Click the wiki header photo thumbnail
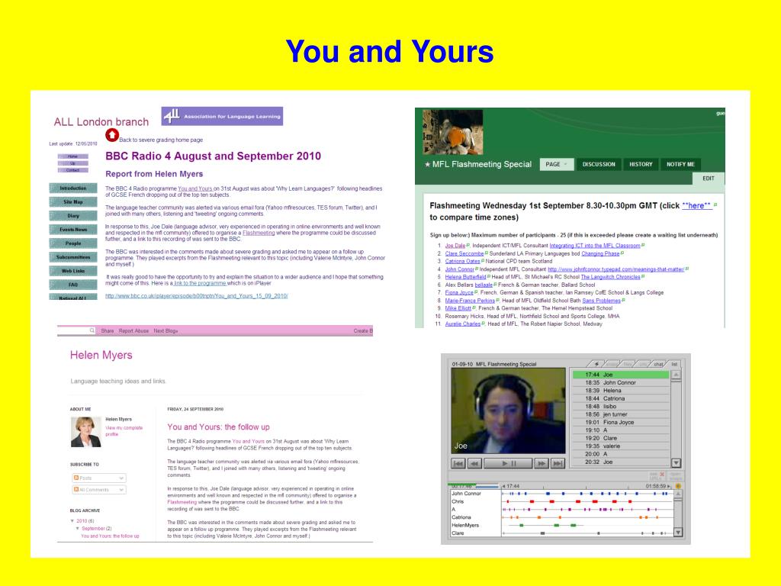The image size is (781, 586). (x=453, y=132)
